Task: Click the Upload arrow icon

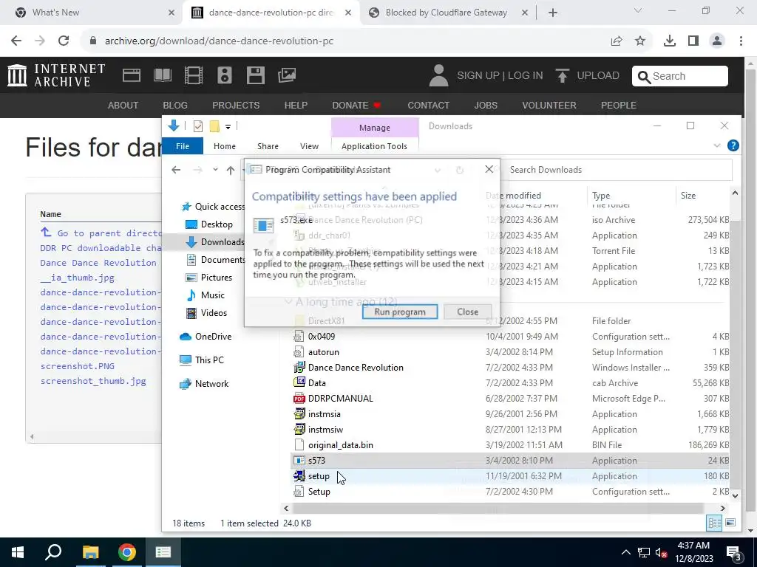Action: (x=562, y=76)
